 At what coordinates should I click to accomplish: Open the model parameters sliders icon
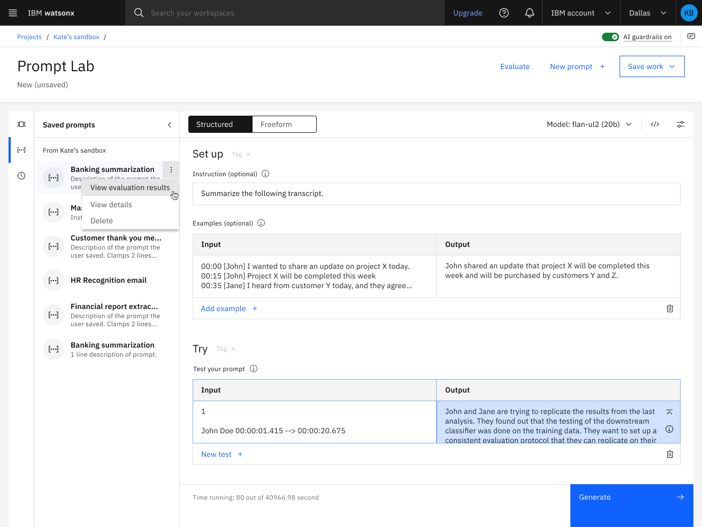click(x=681, y=124)
